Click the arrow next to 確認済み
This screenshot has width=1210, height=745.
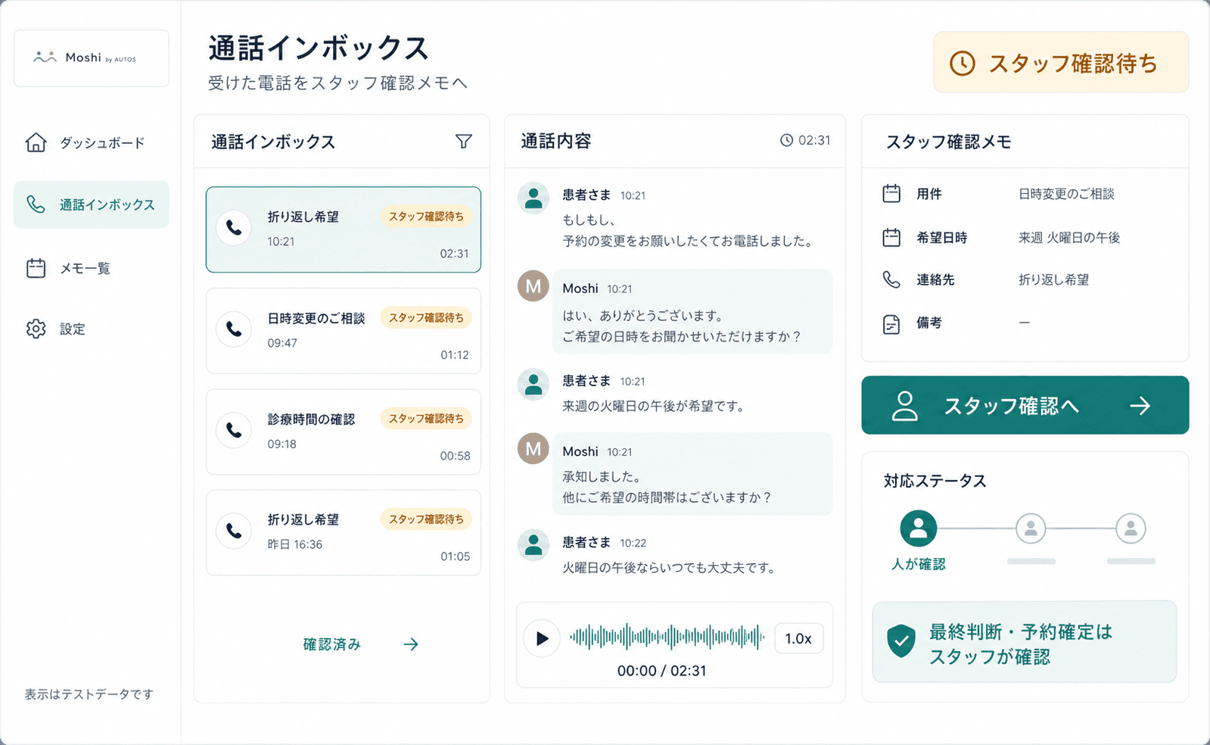click(x=411, y=644)
